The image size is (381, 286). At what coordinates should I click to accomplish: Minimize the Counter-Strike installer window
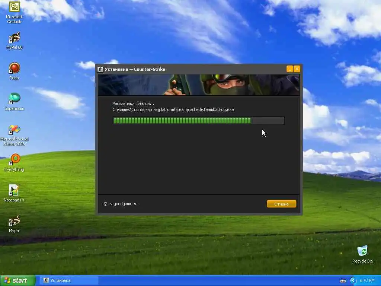click(x=289, y=69)
